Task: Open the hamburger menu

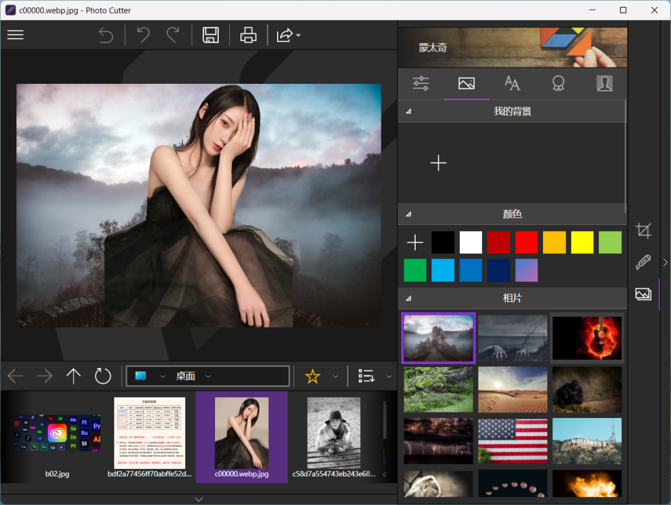Action: [15, 35]
